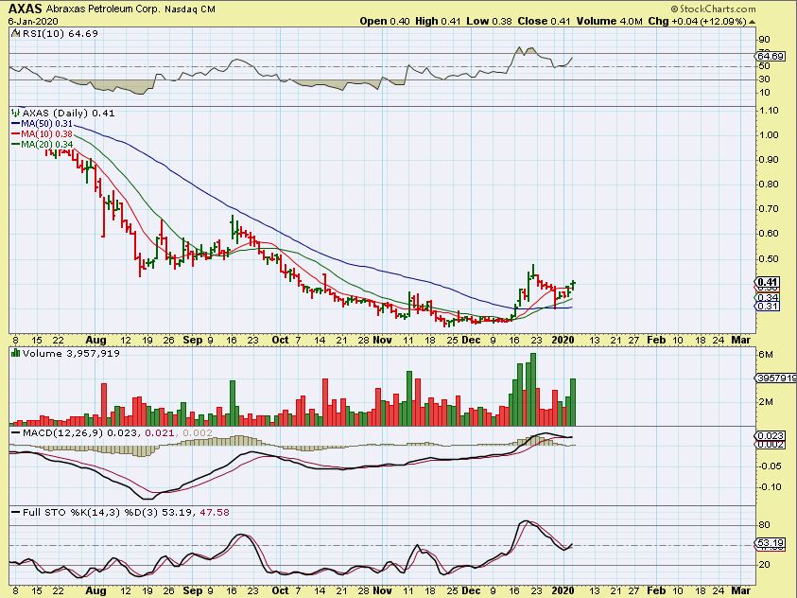Viewport: 797px width, 598px height.
Task: Click the MACD legend line marker
Action: pos(15,433)
